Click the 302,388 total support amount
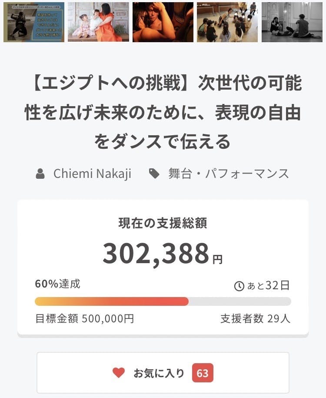The height and width of the screenshot is (398, 326). 156,254
